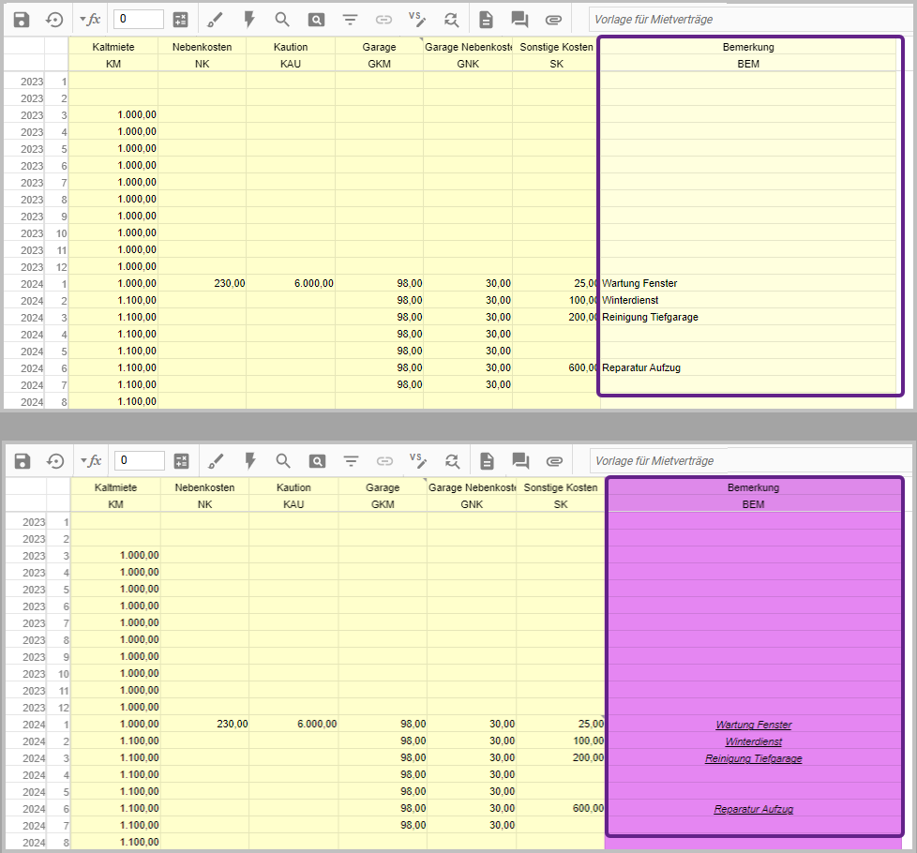Click the calculator icon in the upper toolbar
This screenshot has height=853, width=917.
tap(181, 19)
